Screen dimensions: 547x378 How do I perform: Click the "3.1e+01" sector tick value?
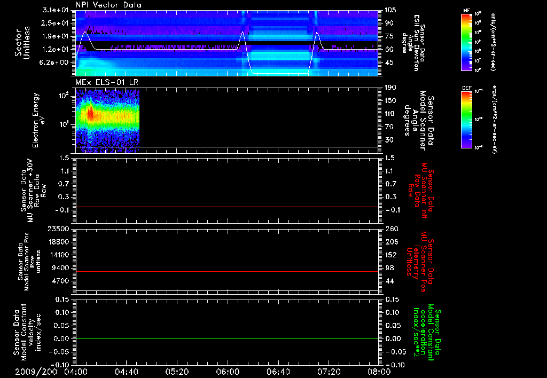click(x=56, y=10)
